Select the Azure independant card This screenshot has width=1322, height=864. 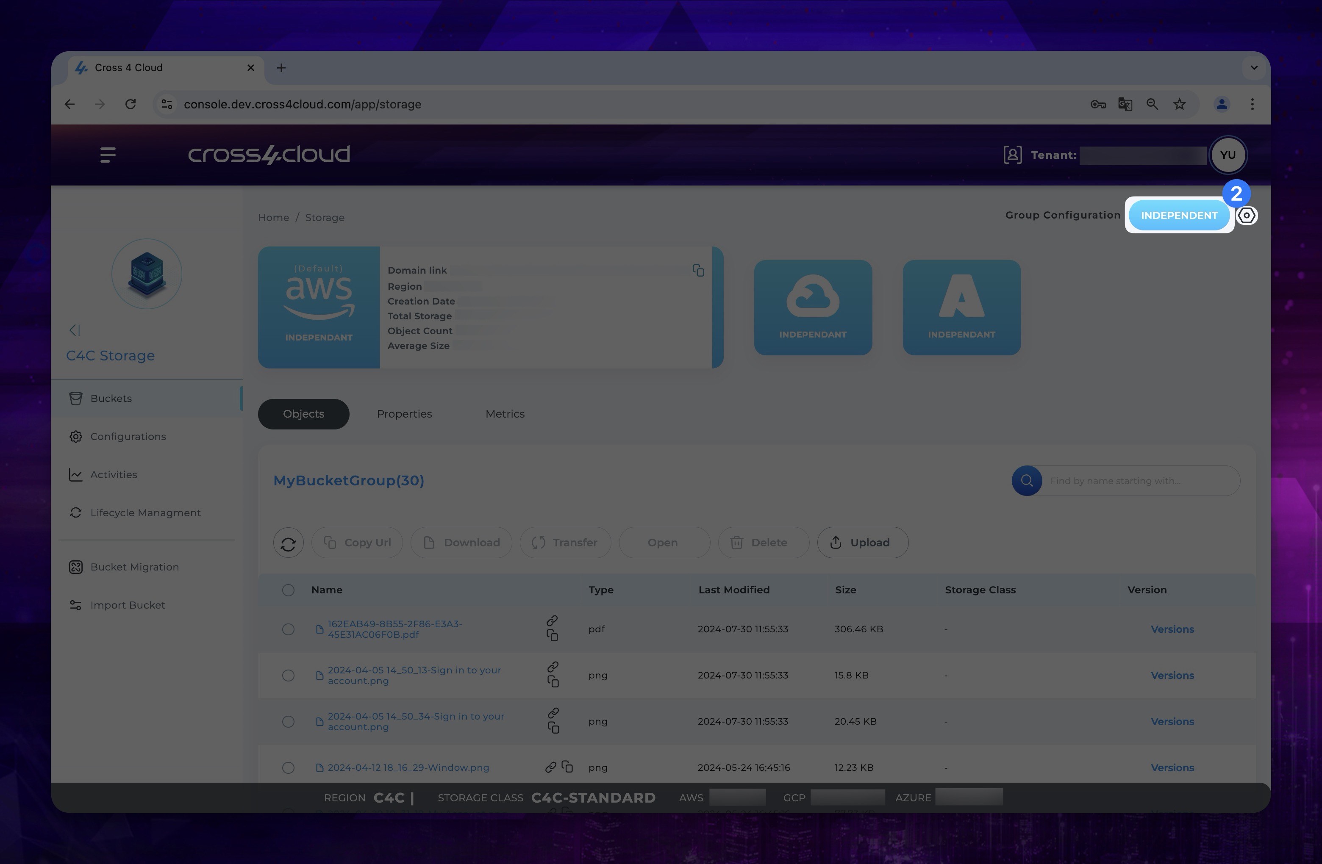[961, 307]
